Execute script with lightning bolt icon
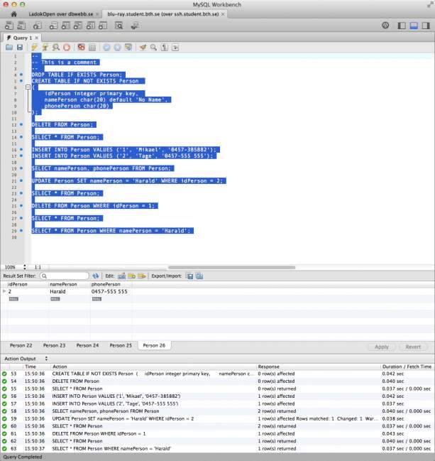 pos(34,48)
